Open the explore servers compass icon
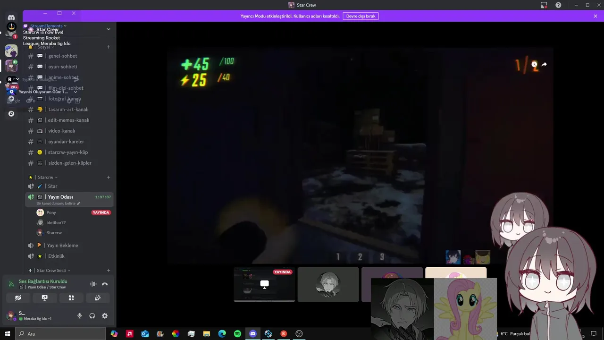The height and width of the screenshot is (340, 604). click(11, 114)
